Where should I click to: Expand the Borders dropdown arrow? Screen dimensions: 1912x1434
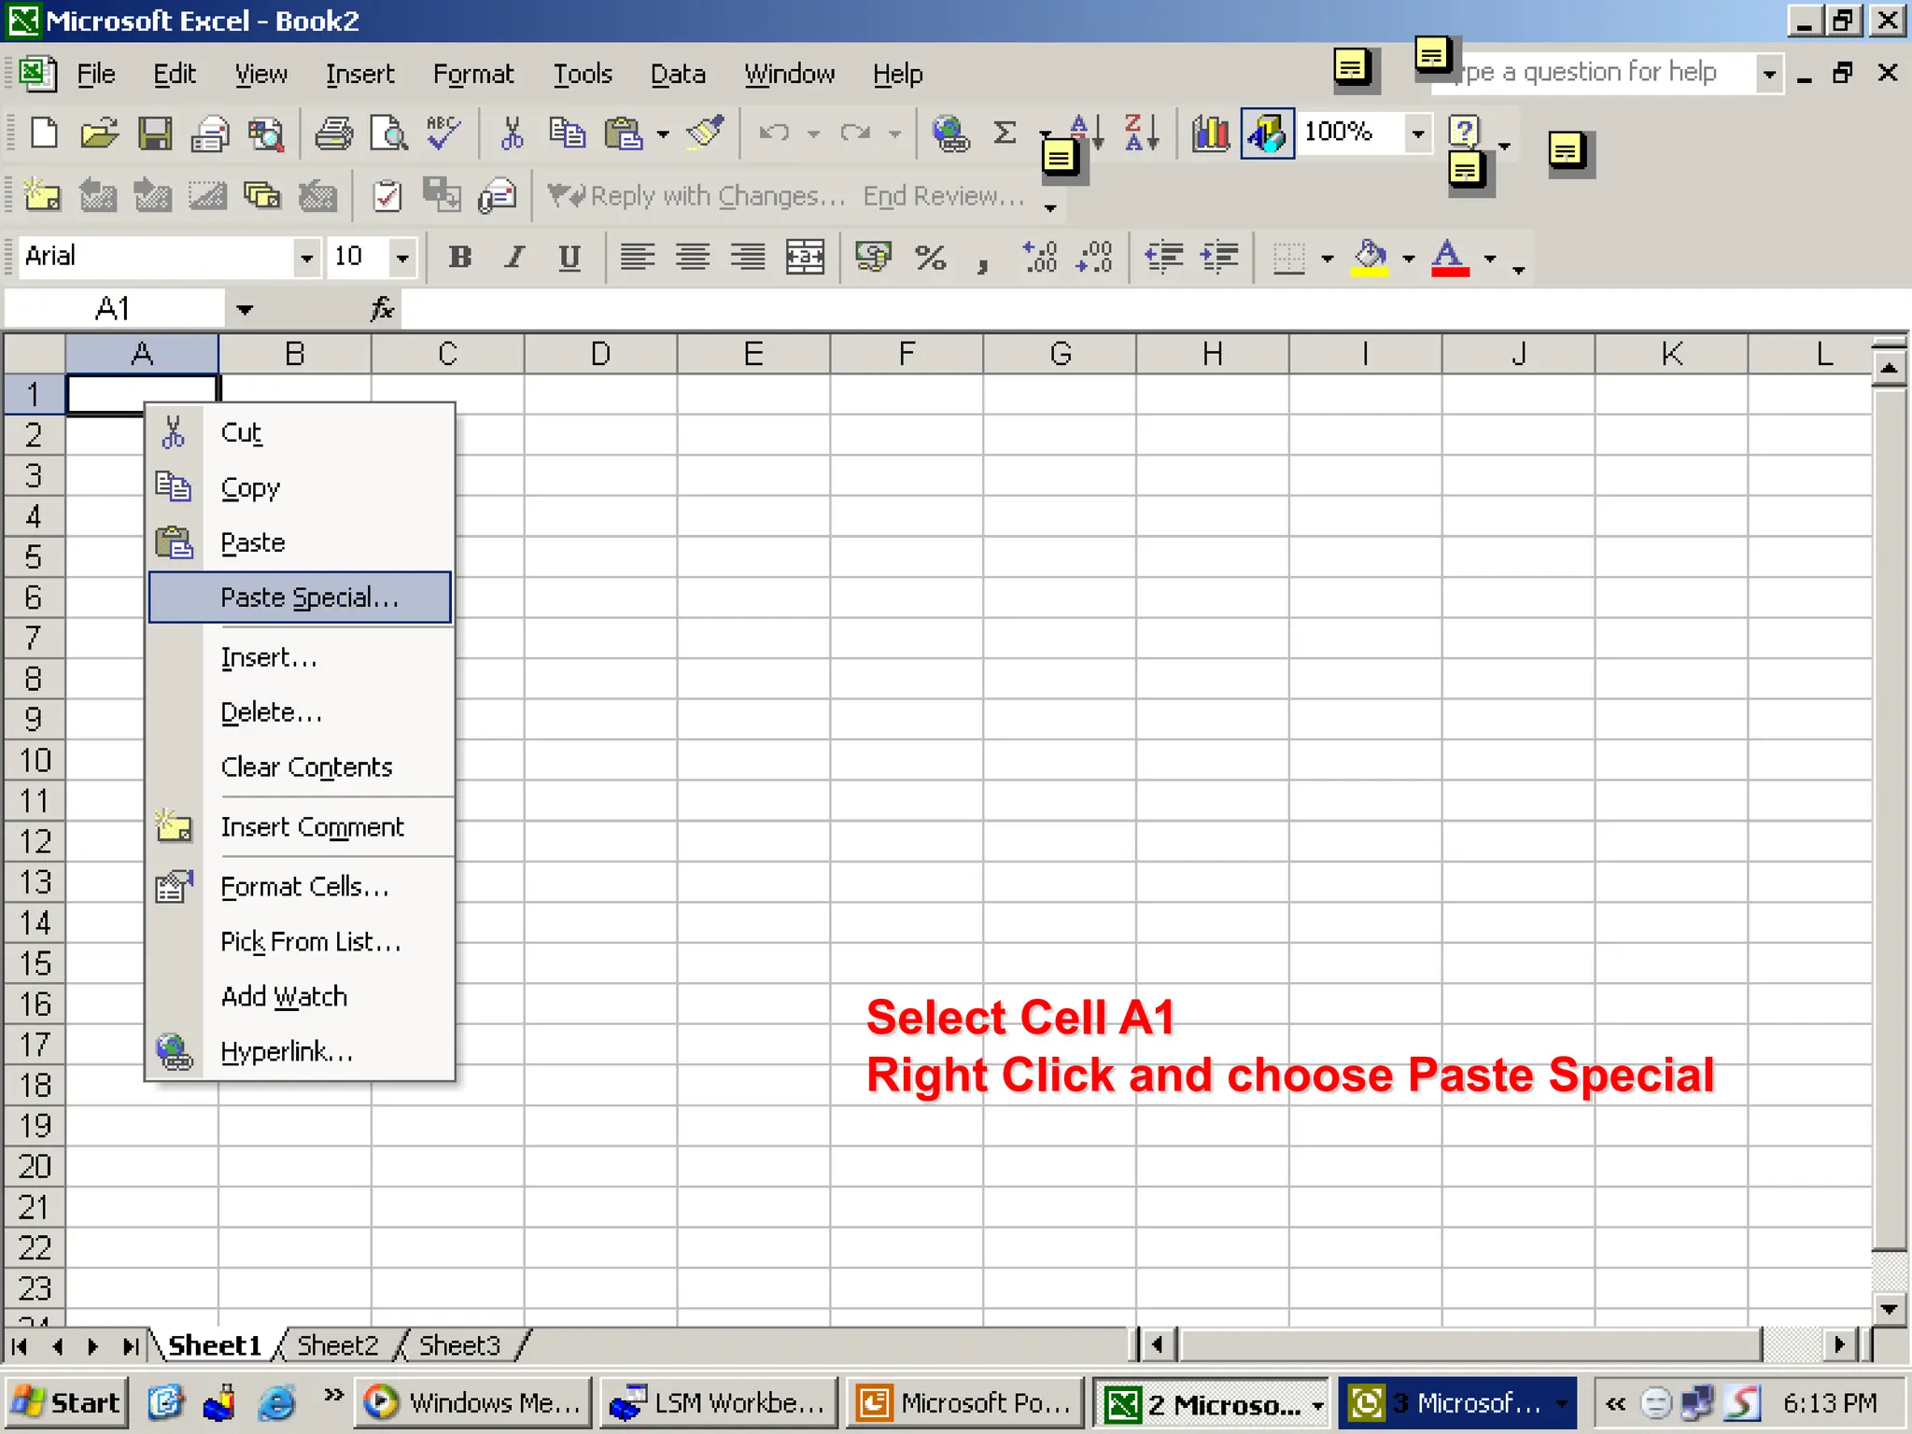[1327, 259]
